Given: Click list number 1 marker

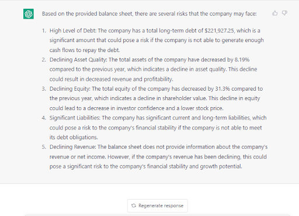Looking at the screenshot, I should pyautogui.click(x=44, y=30).
